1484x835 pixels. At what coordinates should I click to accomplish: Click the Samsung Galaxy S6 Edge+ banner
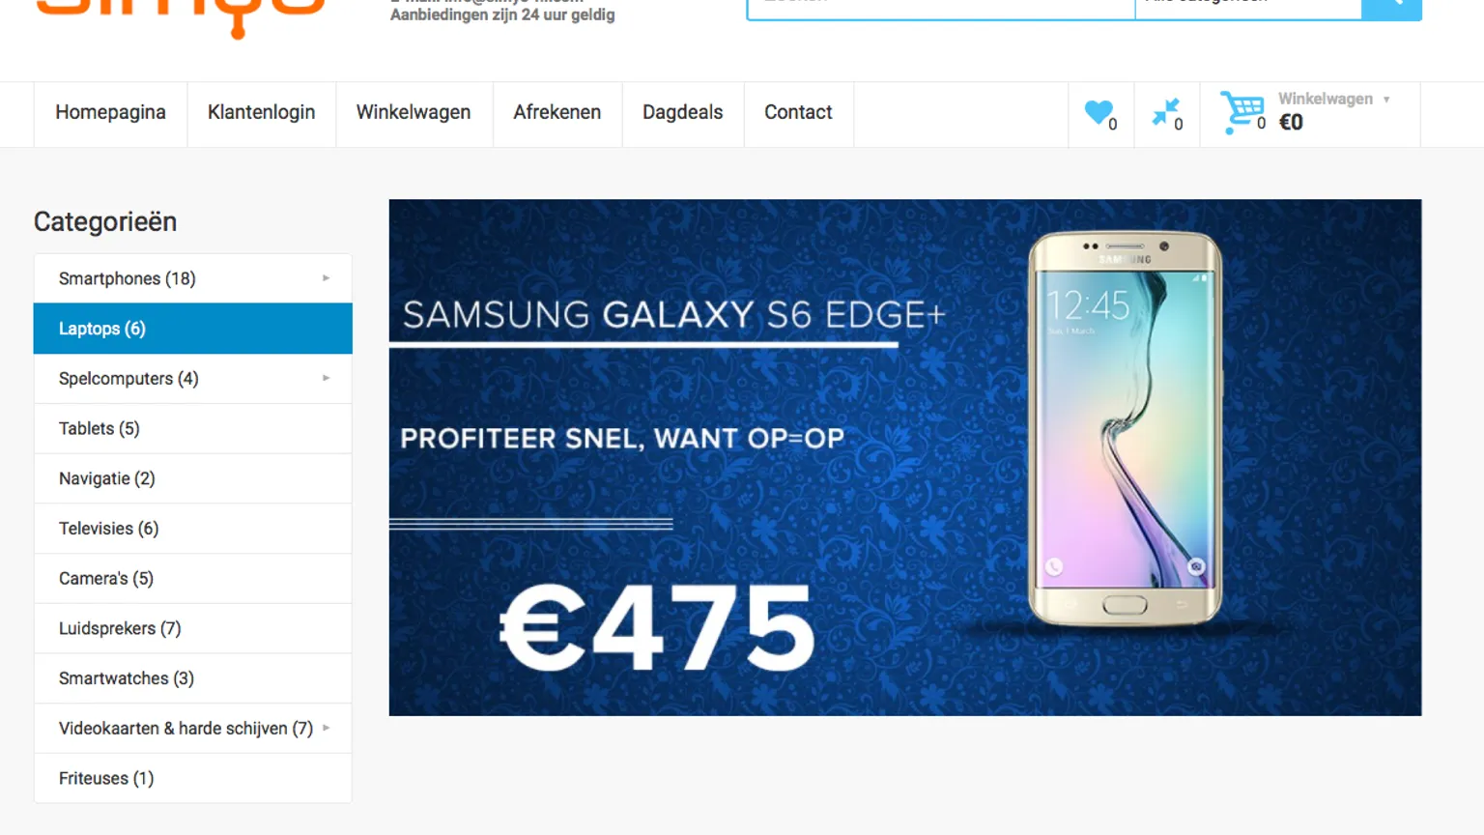(905, 457)
